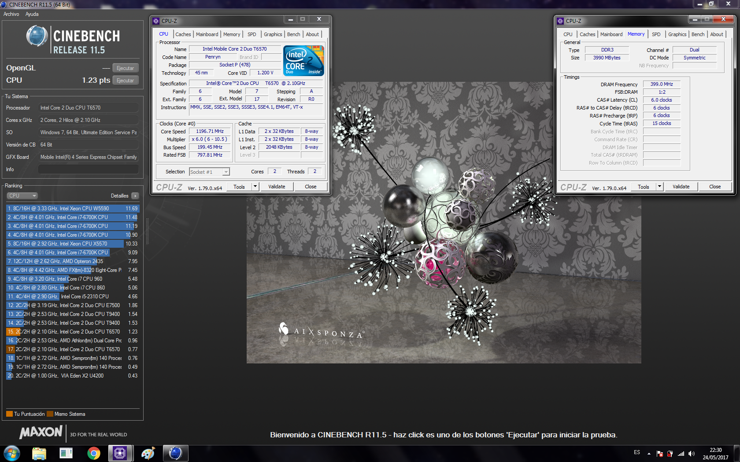The image size is (740, 462).
Task: Switch to Mainboard tab in left CPU-Z
Action: click(x=207, y=34)
